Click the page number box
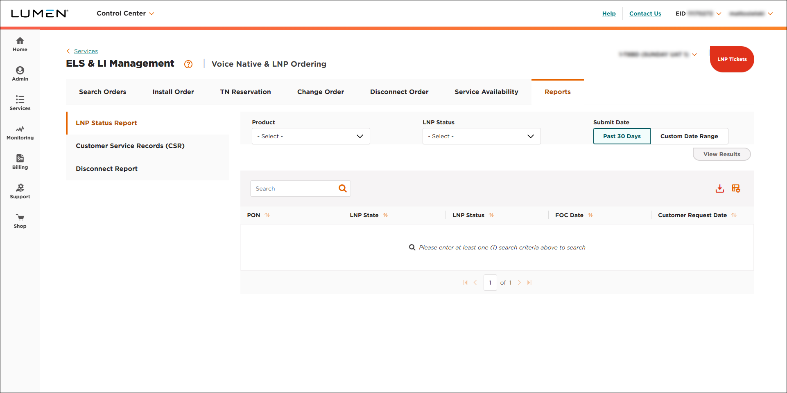 [490, 283]
